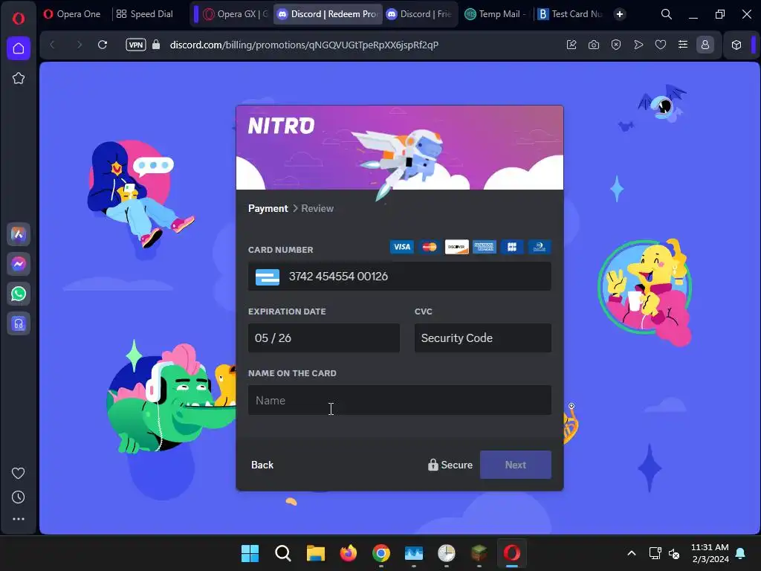
Task: Switch to the Temp Mail tab
Action: (x=495, y=14)
